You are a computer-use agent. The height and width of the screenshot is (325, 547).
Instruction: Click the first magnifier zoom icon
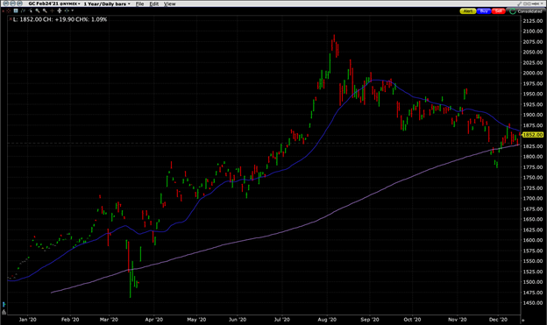38,11
